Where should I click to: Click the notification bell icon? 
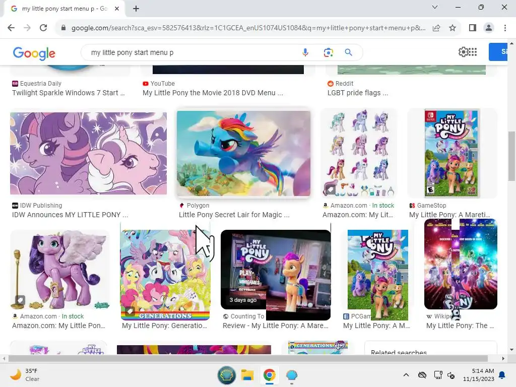(x=502, y=375)
